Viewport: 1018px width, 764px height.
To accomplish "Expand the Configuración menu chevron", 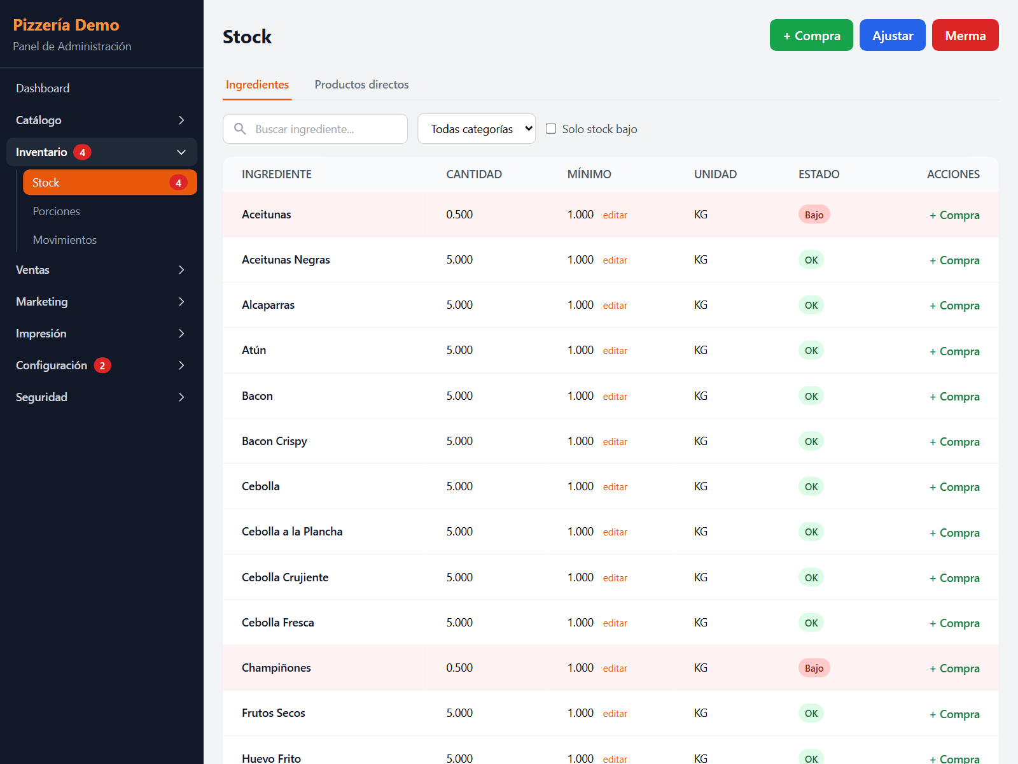I will coord(181,365).
